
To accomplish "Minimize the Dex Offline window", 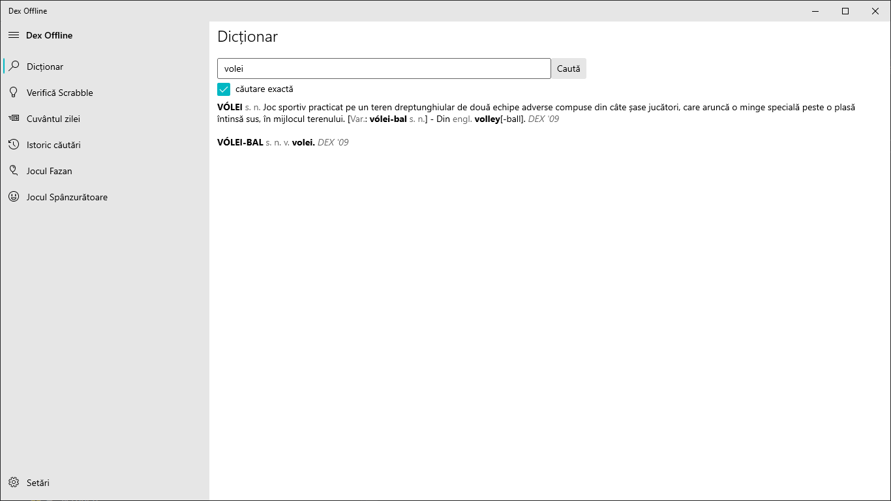I will coord(815,11).
